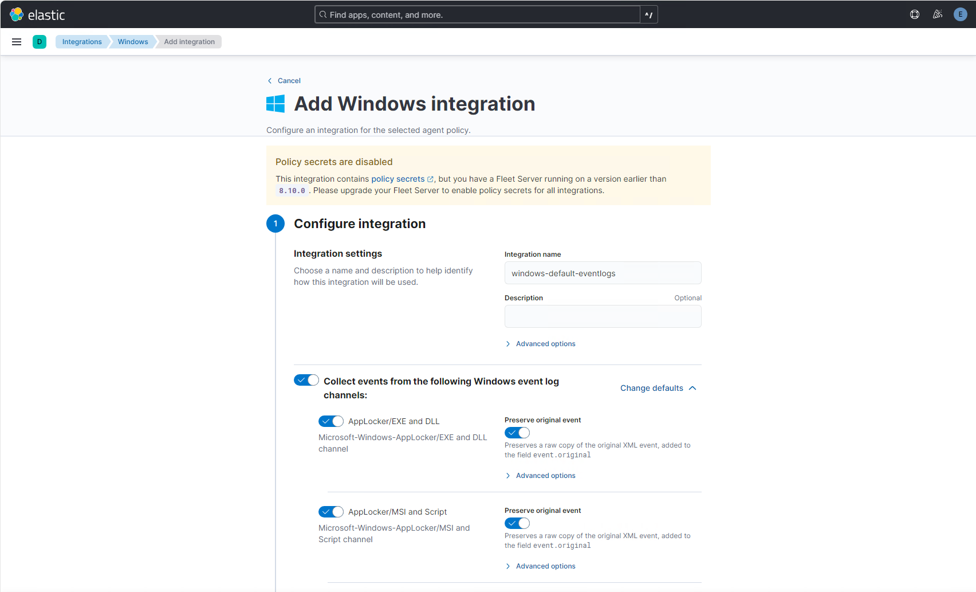976x592 pixels.
Task: Toggle collect events from Windows event log channels
Action: click(306, 380)
